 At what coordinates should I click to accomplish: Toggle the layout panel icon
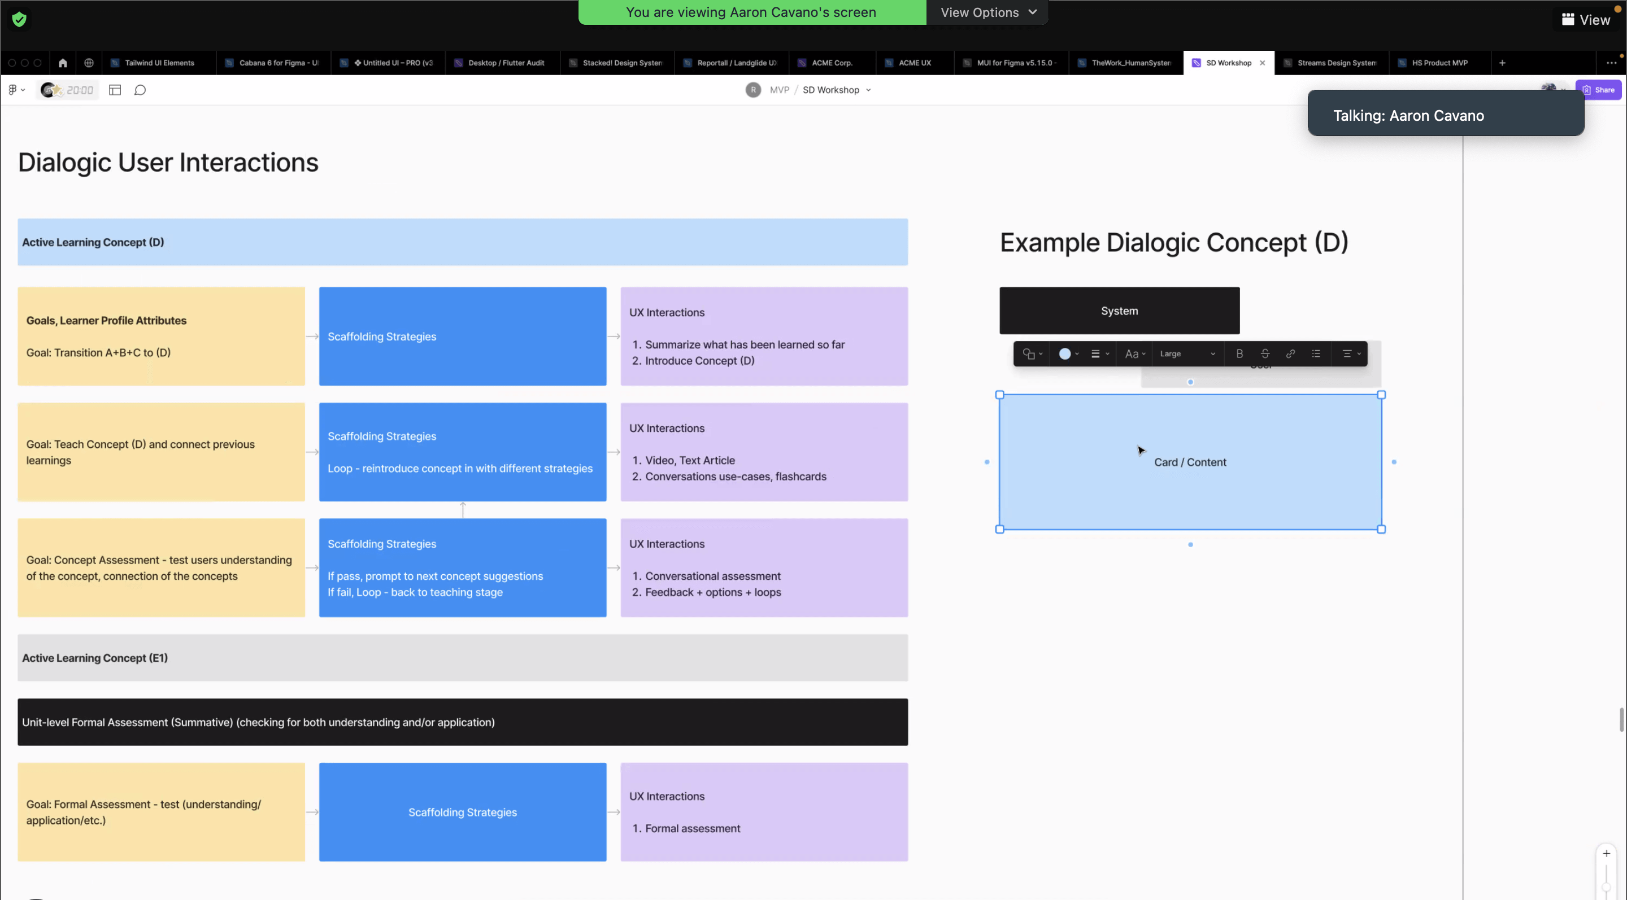tap(115, 90)
